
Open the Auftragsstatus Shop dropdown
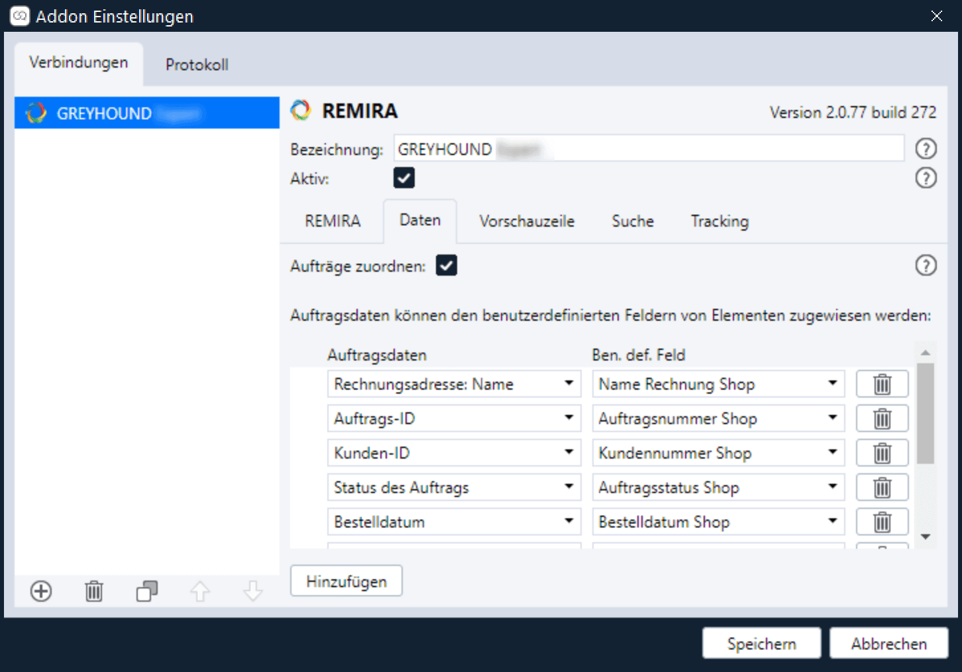718,487
